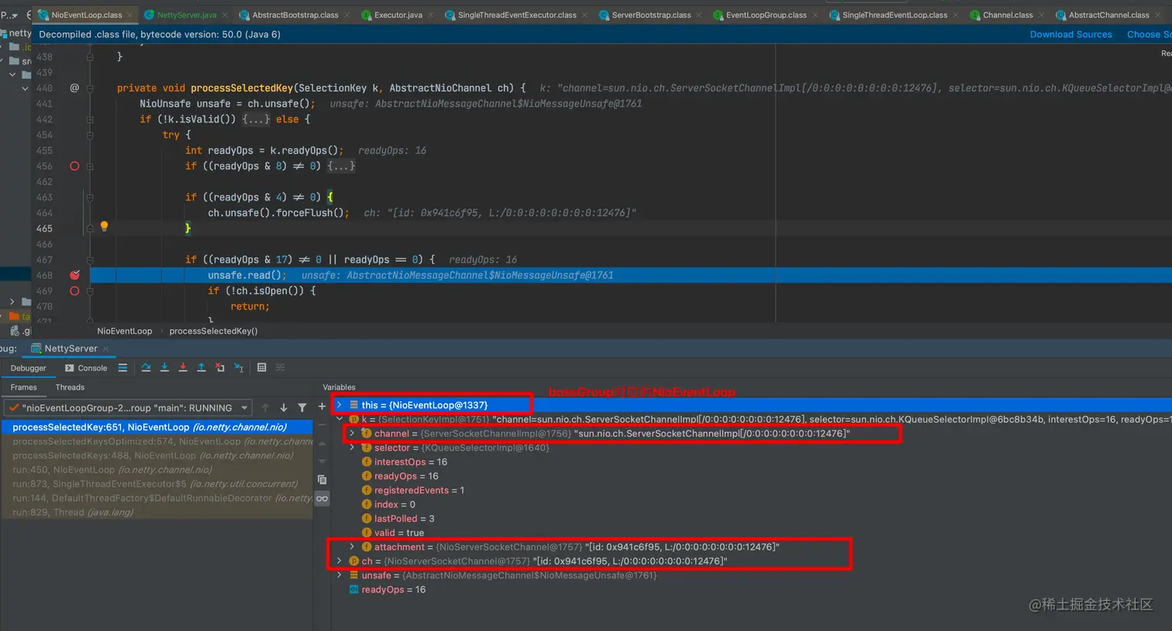Viewport: 1172px width, 631px height.
Task: Switch to the Console tab
Action: [86, 368]
